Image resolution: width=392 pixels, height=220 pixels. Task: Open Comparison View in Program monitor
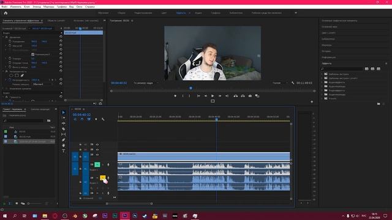[257, 96]
